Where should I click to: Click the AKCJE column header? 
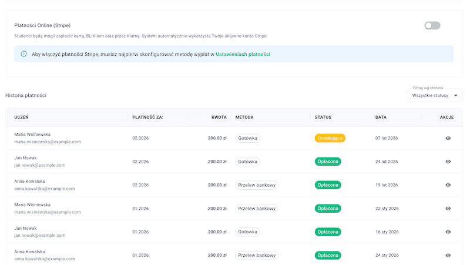[446, 117]
